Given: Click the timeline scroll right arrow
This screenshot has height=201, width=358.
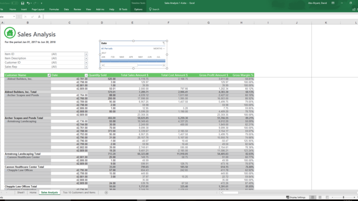Looking at the screenshot, I should click(164, 65).
